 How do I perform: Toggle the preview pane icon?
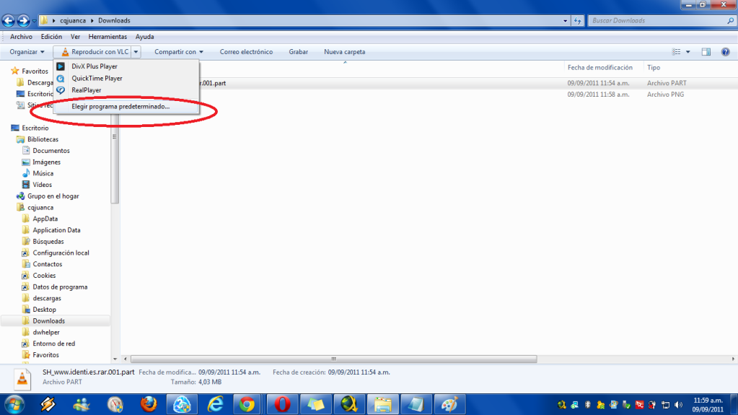(706, 52)
